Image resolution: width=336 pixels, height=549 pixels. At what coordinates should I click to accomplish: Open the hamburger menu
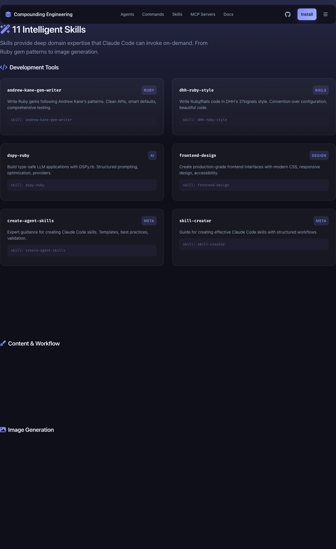point(325,14)
